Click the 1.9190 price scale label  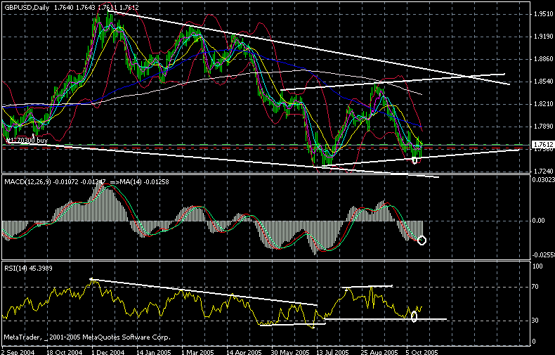click(x=543, y=37)
